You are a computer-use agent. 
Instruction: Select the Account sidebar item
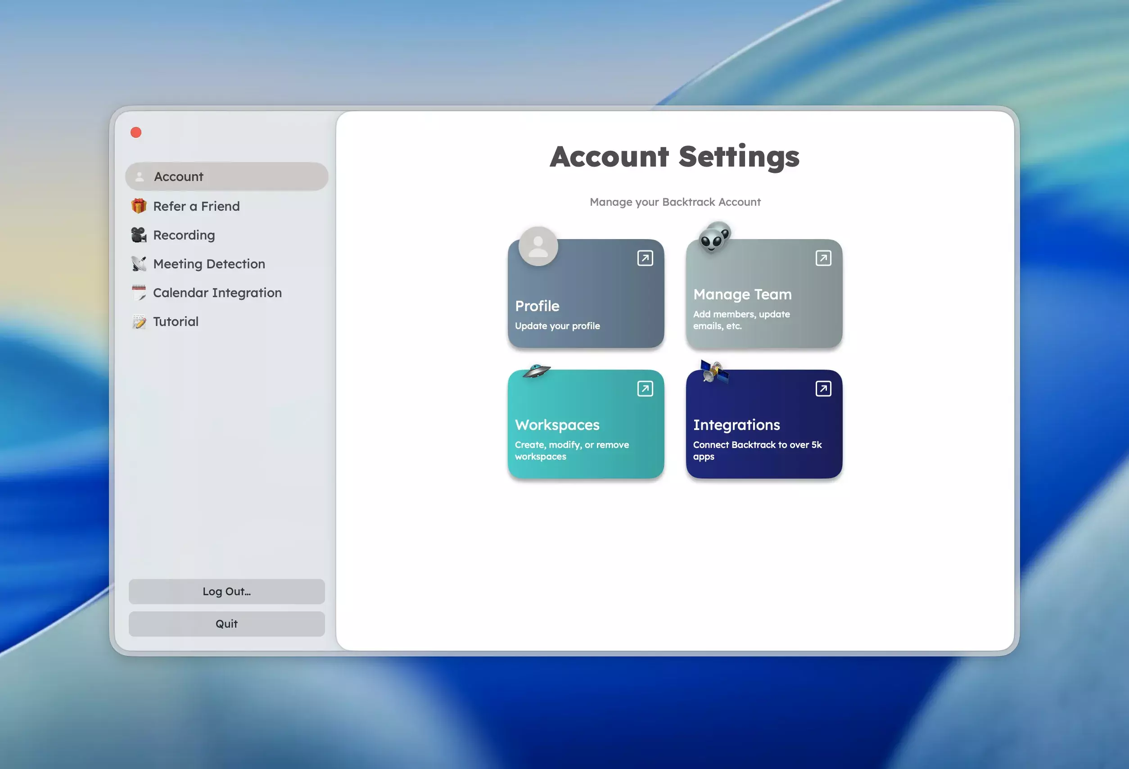(226, 177)
